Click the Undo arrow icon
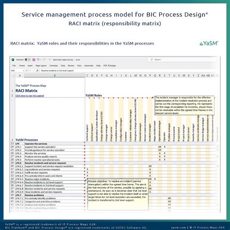Viewport: 230px width, 230px height. pyautogui.click(x=38, y=60)
